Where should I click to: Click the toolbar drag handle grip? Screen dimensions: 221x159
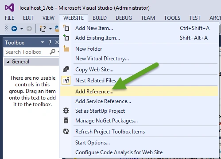[6, 29]
